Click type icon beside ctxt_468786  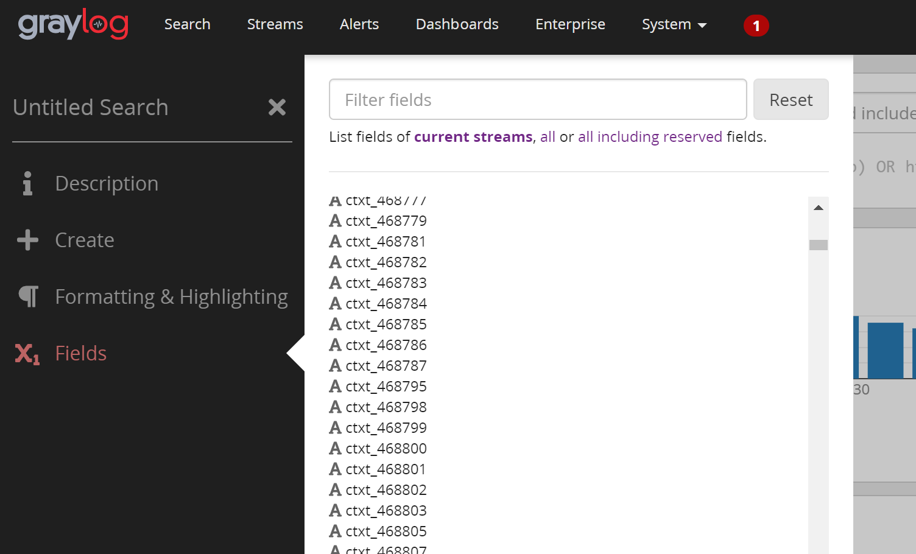pos(335,345)
